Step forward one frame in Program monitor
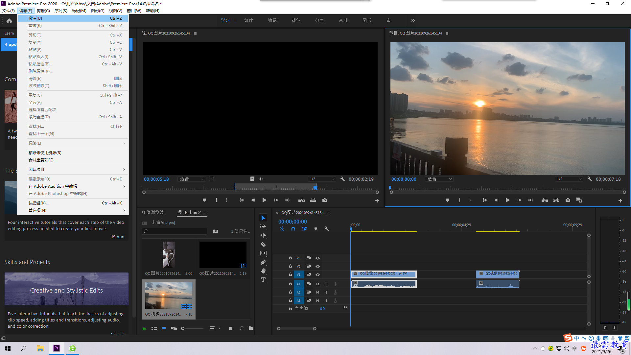 [519, 200]
